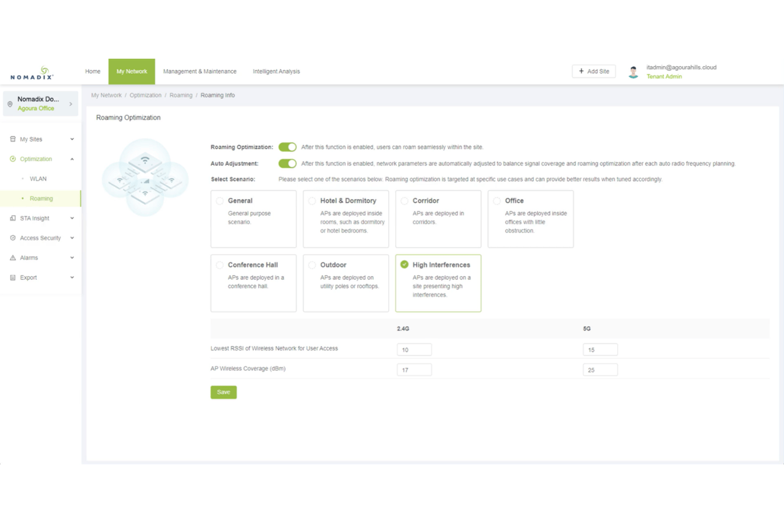The width and height of the screenshot is (784, 523).
Task: Click the plus icon in Add Site
Action: [x=581, y=71]
